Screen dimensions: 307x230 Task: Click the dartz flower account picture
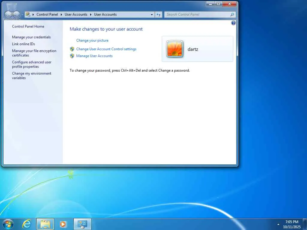175,49
